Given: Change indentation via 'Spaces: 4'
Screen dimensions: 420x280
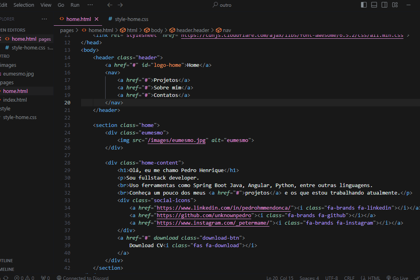Looking at the screenshot, I should click(x=309, y=278).
